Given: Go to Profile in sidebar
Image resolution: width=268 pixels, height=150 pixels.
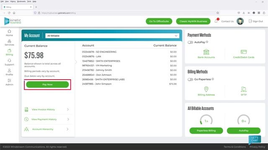Looking at the screenshot, I should click(9, 72).
